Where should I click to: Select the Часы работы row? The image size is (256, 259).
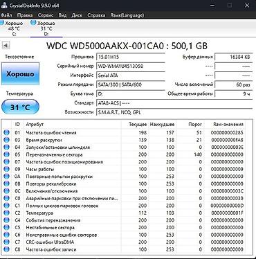(123, 169)
